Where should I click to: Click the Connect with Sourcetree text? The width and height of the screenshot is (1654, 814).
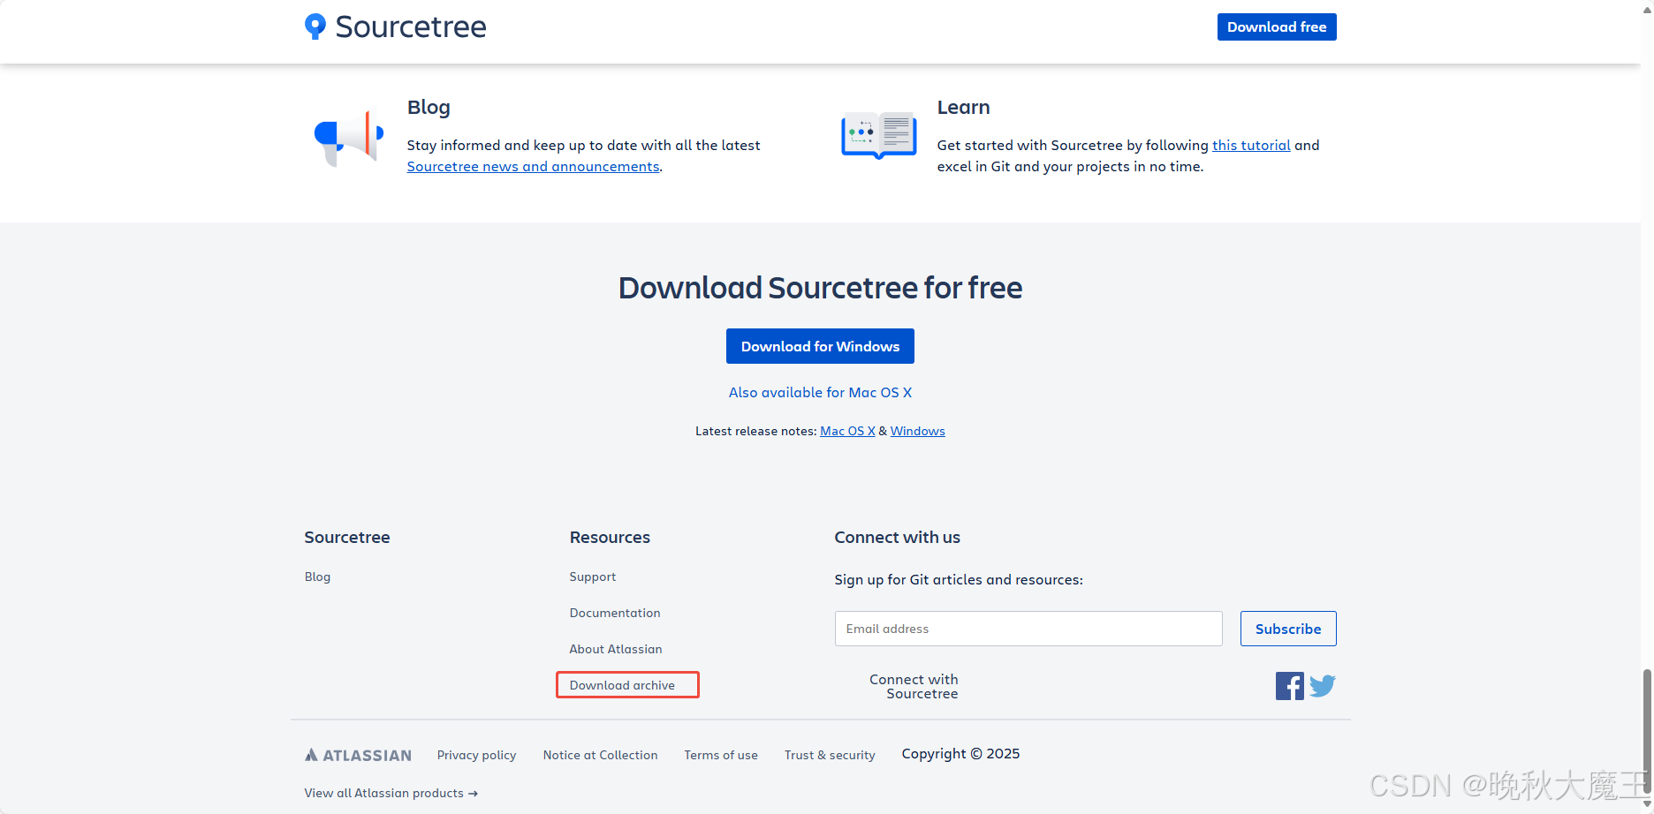(x=914, y=687)
